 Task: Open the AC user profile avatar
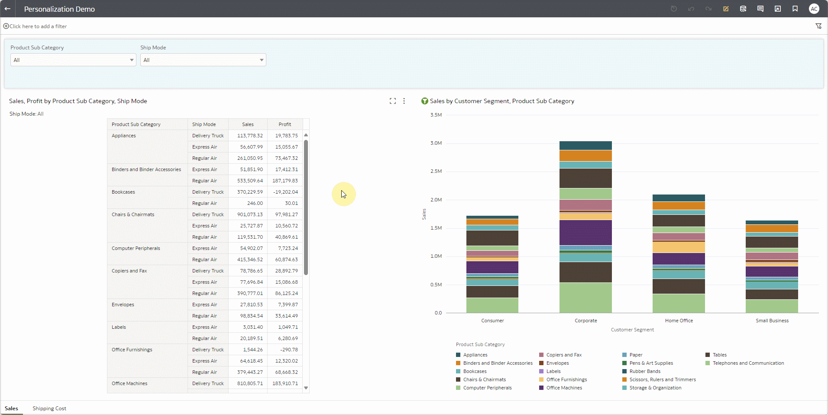point(814,9)
